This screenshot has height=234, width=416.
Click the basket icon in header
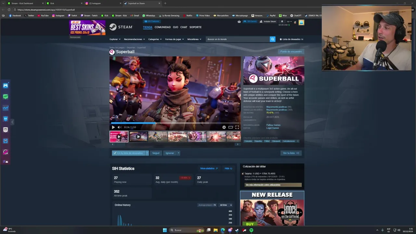239,21
